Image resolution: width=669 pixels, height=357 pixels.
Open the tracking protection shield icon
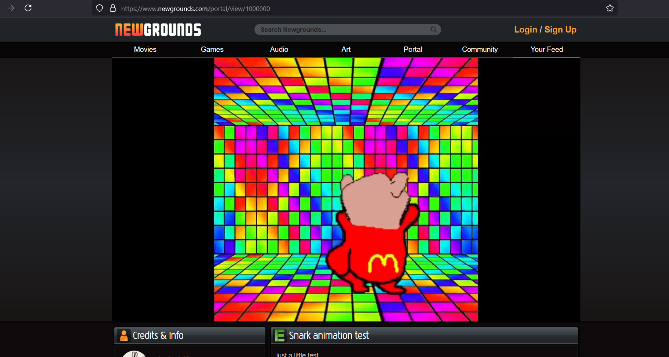tap(100, 8)
